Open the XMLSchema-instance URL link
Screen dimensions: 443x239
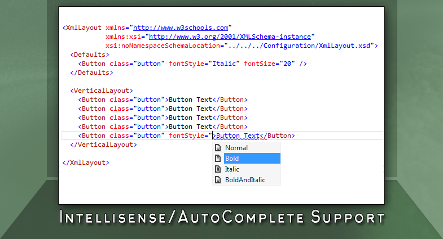tap(230, 37)
